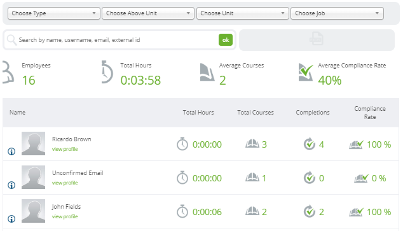Open the Choose Type dropdown
403x231 pixels.
tap(54, 13)
